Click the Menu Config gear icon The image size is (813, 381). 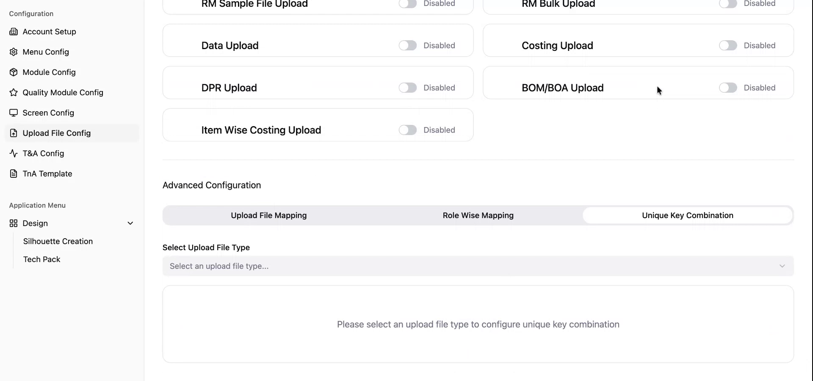pyautogui.click(x=14, y=52)
